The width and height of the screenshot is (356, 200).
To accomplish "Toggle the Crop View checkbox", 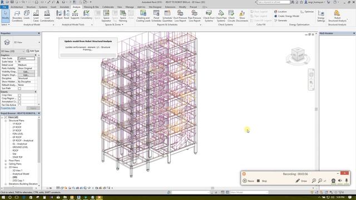I will tap(19, 95).
